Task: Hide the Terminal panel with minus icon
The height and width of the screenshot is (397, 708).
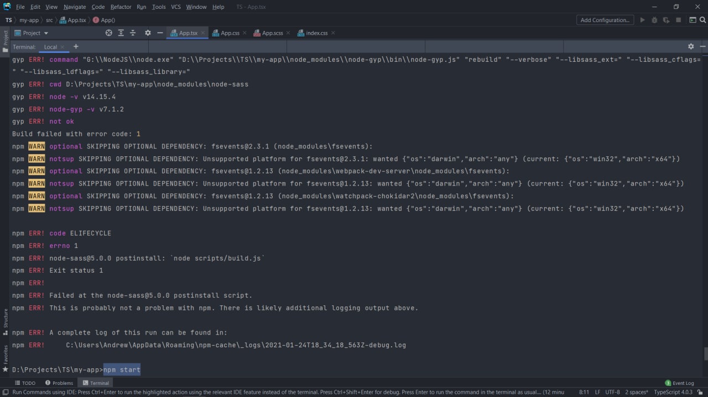Action: [x=702, y=47]
